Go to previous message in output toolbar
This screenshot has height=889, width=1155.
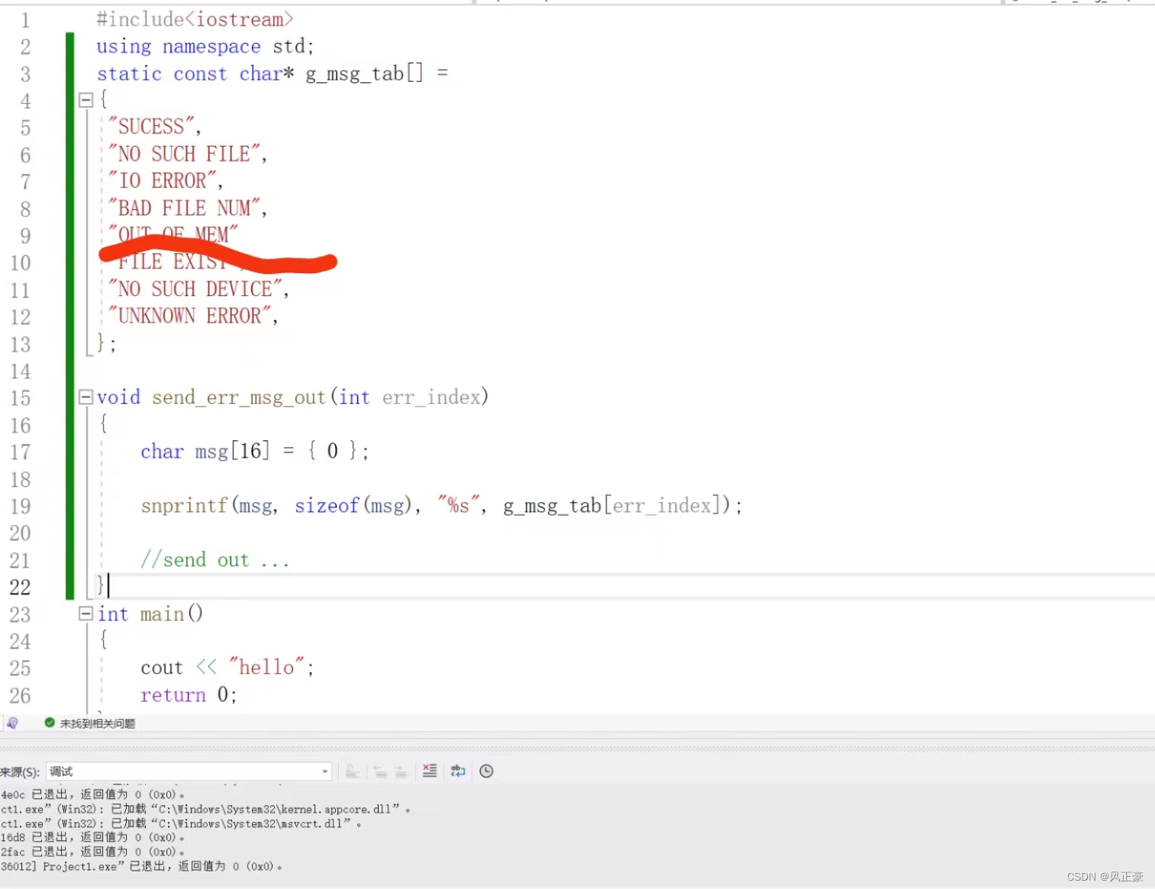click(x=380, y=771)
